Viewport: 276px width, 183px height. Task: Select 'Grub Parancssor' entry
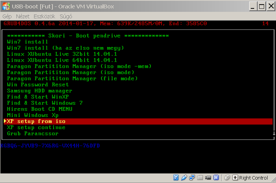(x=33, y=133)
